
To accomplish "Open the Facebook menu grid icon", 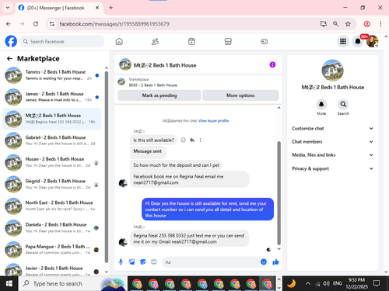I will tap(343, 41).
